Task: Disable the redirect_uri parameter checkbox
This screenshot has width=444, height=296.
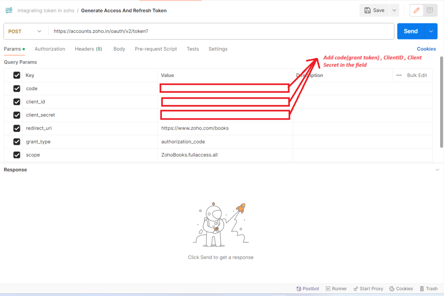Action: point(17,128)
